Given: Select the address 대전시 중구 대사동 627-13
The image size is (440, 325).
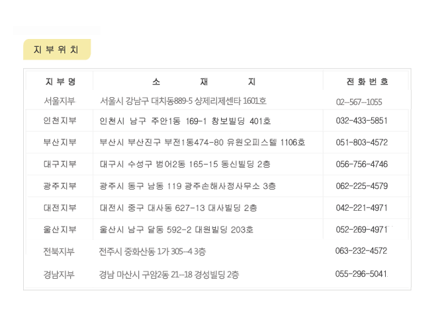Looking at the screenshot, I should [x=152, y=208].
